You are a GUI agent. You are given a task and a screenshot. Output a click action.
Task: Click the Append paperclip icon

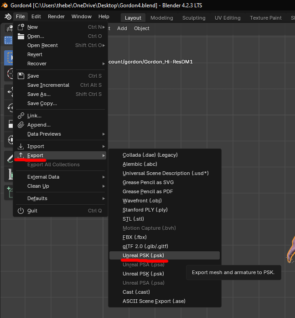pyautogui.click(x=21, y=125)
